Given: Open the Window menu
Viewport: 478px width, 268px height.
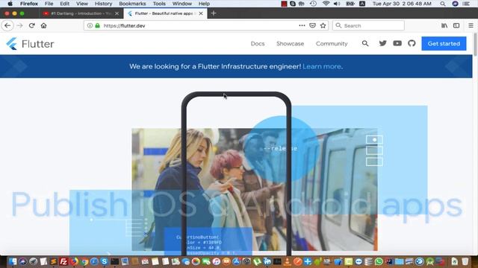Looking at the screenshot, I should click(x=182, y=4).
